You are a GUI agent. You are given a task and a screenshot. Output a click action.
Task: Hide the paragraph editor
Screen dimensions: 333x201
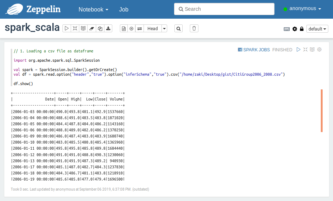[x=305, y=50]
